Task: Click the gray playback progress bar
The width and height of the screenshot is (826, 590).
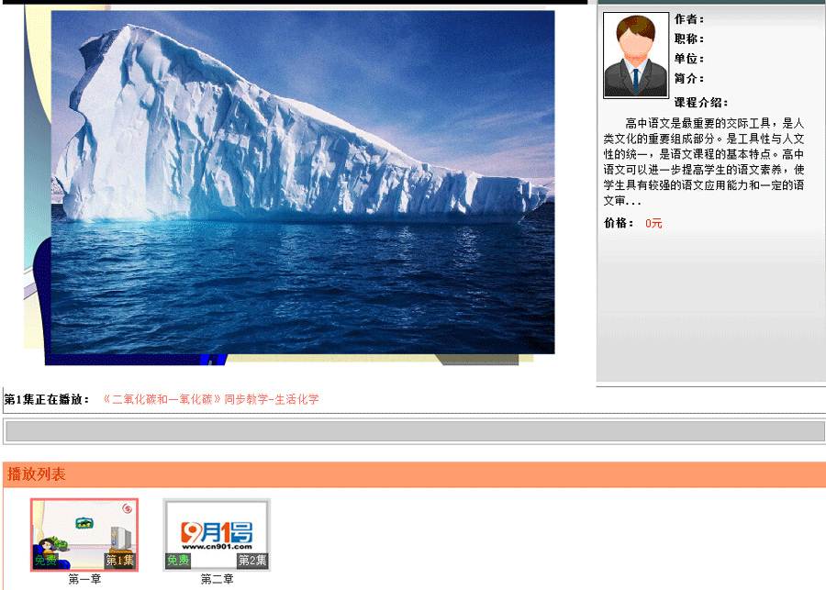Action: point(415,431)
